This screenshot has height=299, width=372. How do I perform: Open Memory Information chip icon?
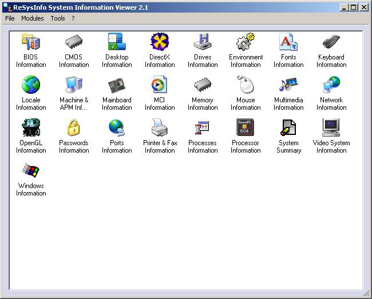click(x=203, y=85)
